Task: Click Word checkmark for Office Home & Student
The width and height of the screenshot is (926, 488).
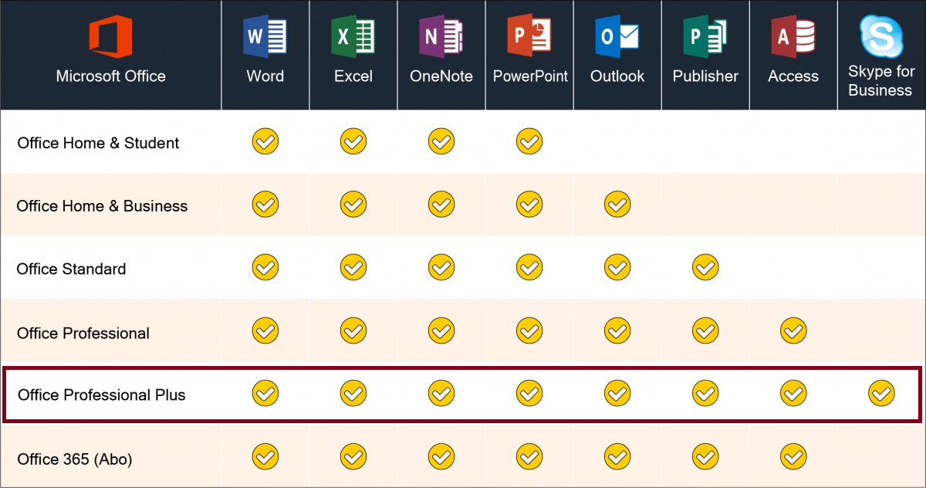Action: click(265, 142)
